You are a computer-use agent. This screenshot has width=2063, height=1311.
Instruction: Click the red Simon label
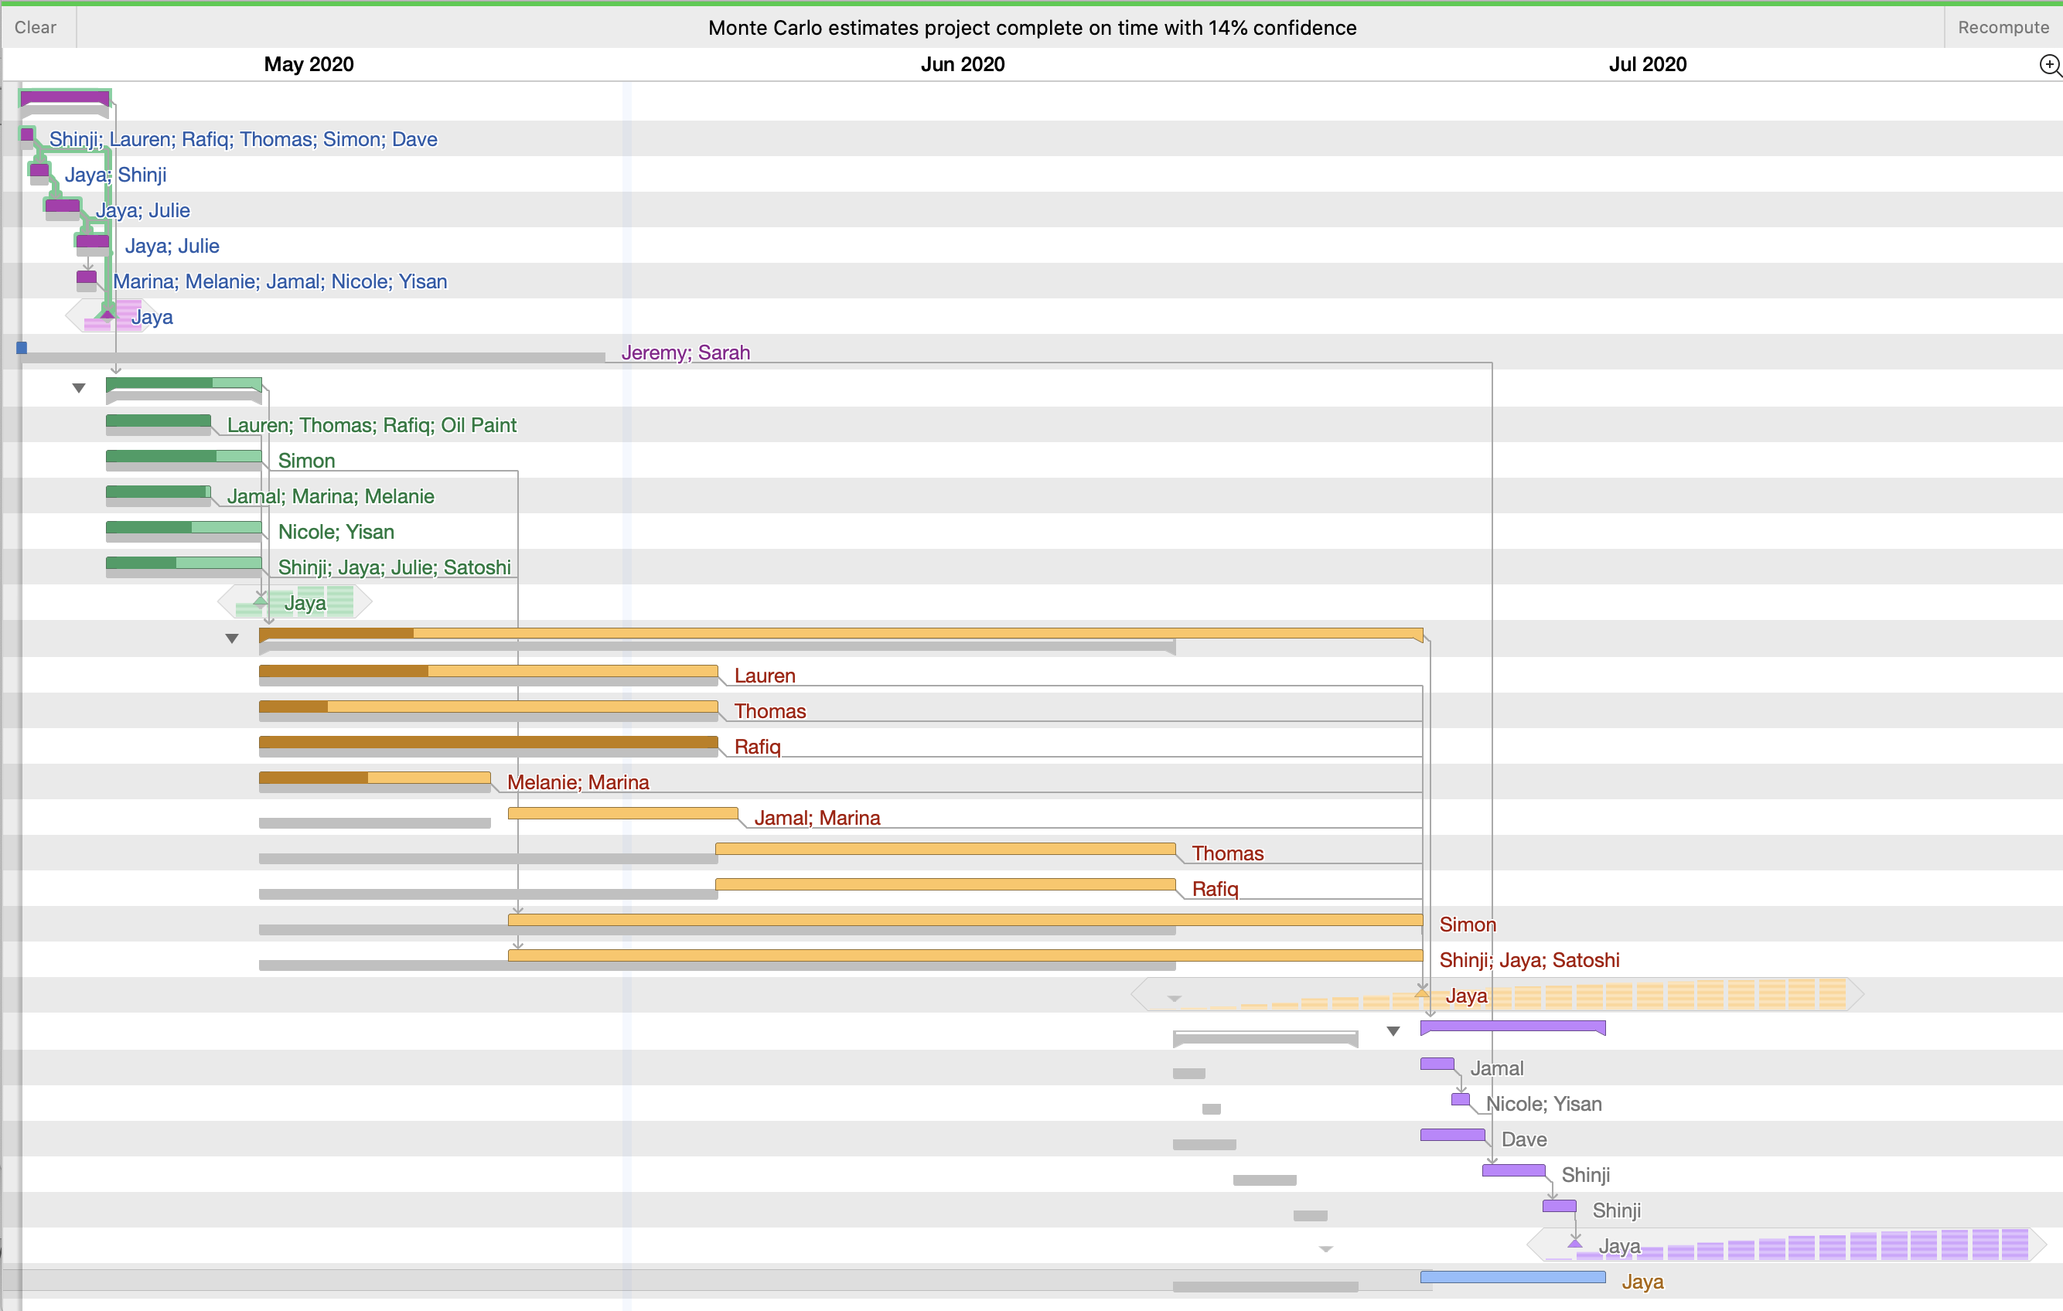pos(1468,925)
